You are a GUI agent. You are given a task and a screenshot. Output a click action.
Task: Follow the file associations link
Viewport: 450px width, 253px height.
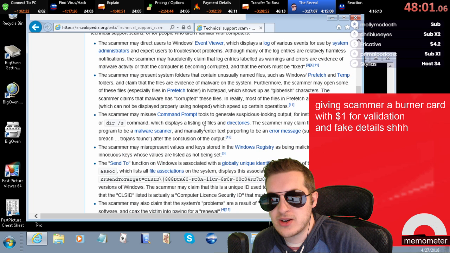pyautogui.click(x=167, y=171)
